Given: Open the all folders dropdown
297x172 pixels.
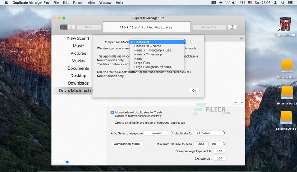Looking at the screenshot, I should [210, 133].
